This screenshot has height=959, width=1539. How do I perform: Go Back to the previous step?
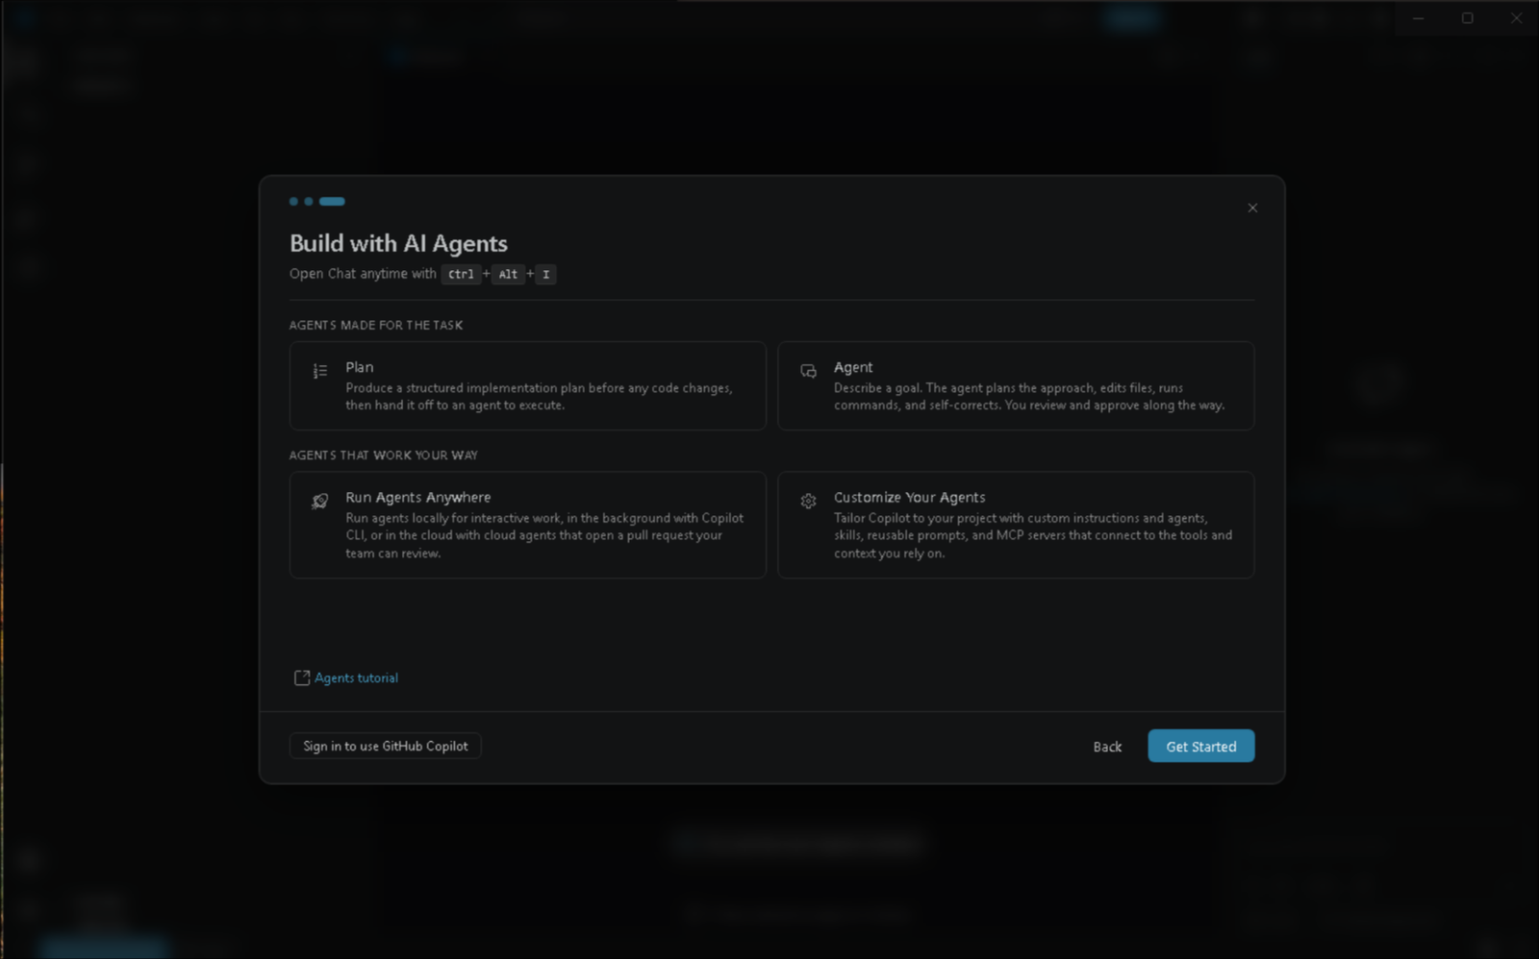point(1107,747)
